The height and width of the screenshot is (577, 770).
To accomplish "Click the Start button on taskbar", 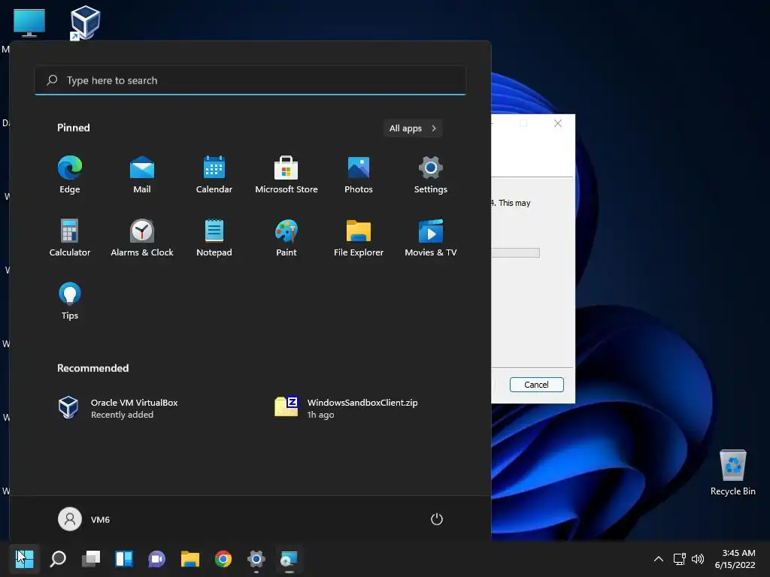I will click(25, 559).
